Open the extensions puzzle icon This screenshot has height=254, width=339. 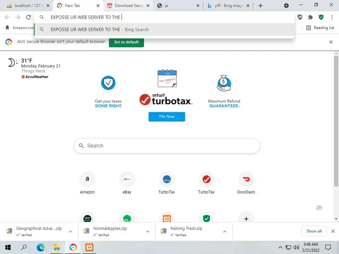click(x=311, y=17)
